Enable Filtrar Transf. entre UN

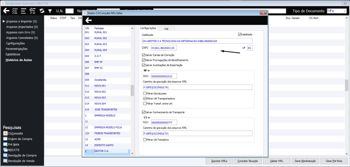click(145, 103)
